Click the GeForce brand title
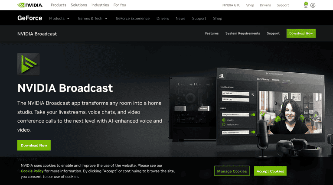 30,18
